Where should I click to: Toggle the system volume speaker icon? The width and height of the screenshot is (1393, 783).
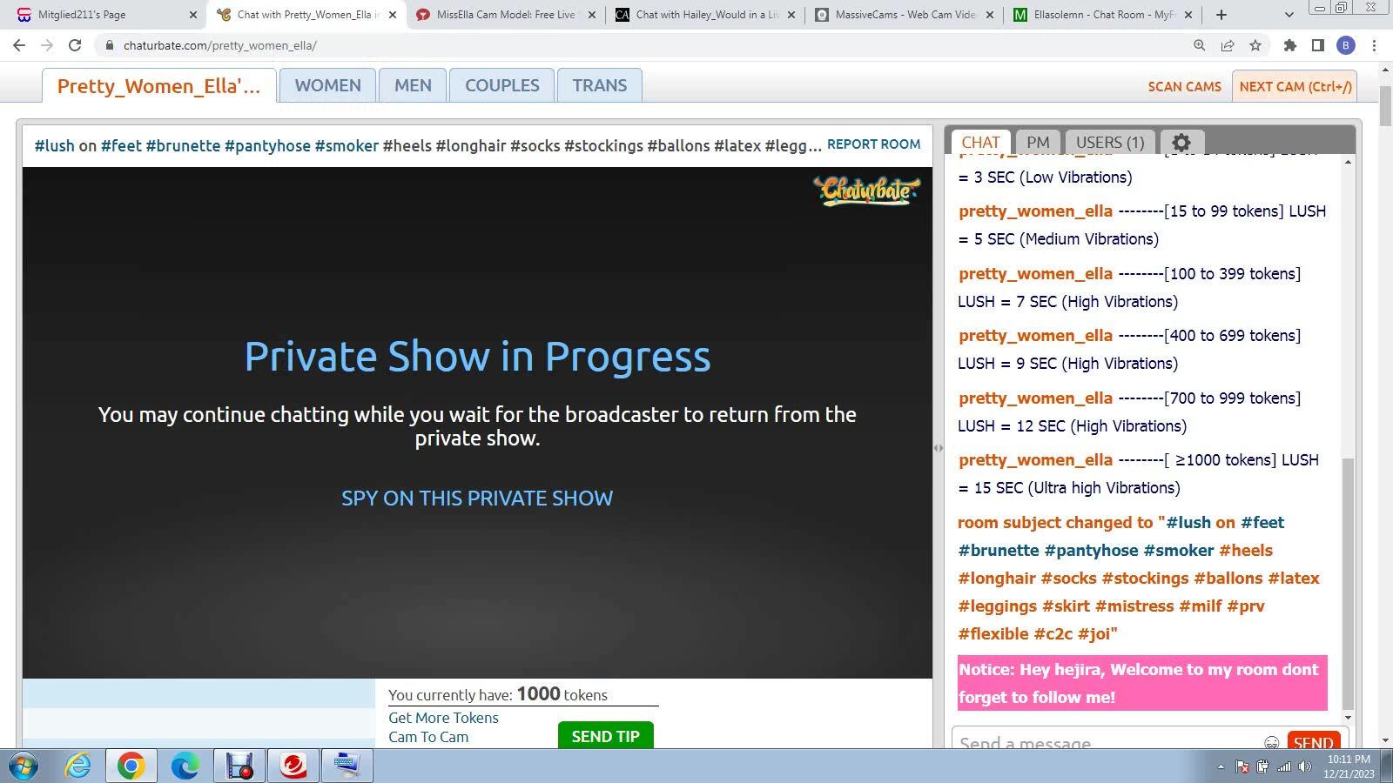tap(1304, 766)
